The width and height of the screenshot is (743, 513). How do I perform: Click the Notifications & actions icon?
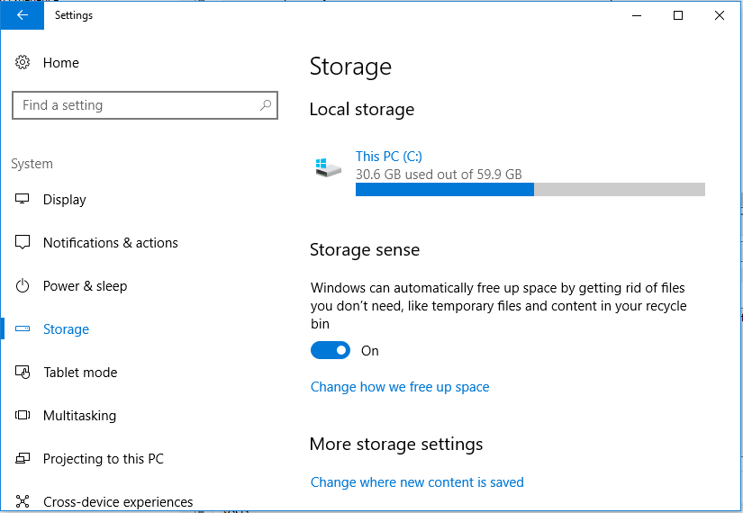click(23, 243)
